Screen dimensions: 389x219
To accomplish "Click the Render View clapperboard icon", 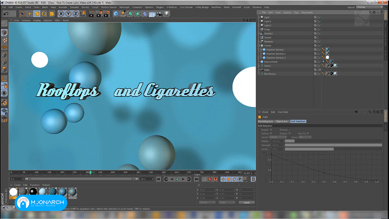I will pos(92,14).
